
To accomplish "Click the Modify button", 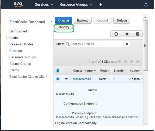I will point(64,27).
